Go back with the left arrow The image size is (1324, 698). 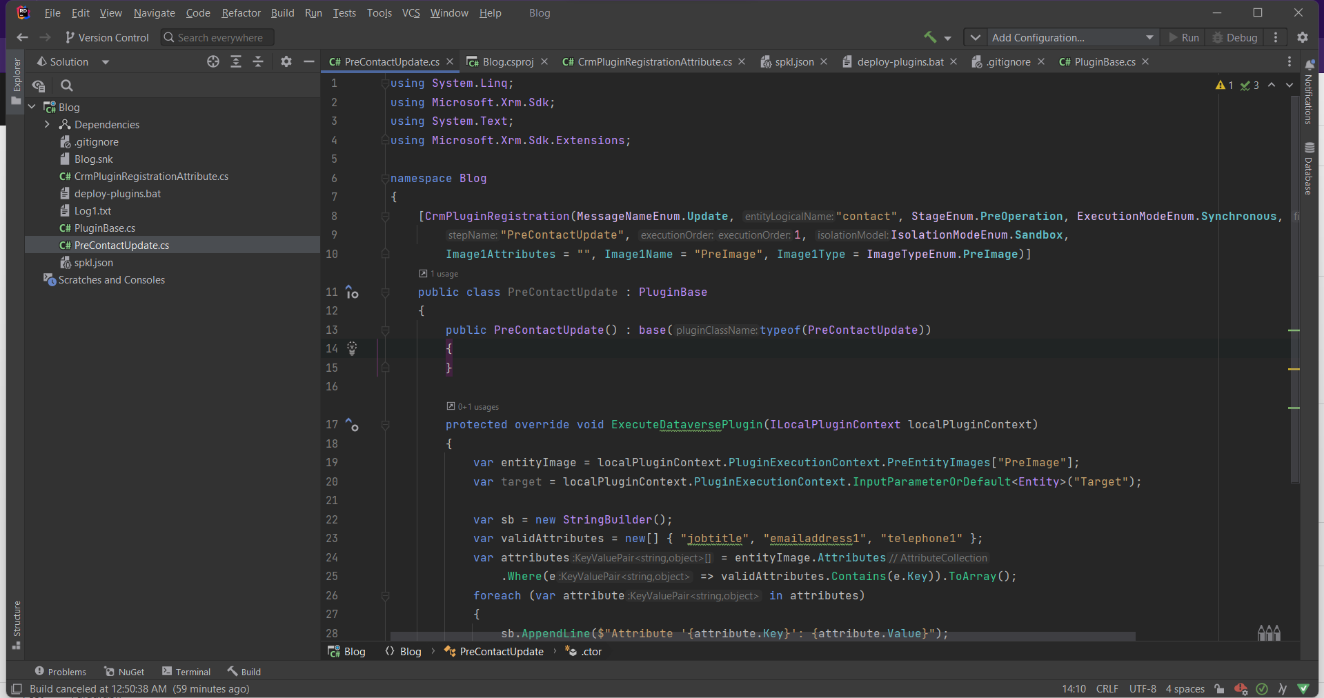(x=23, y=37)
